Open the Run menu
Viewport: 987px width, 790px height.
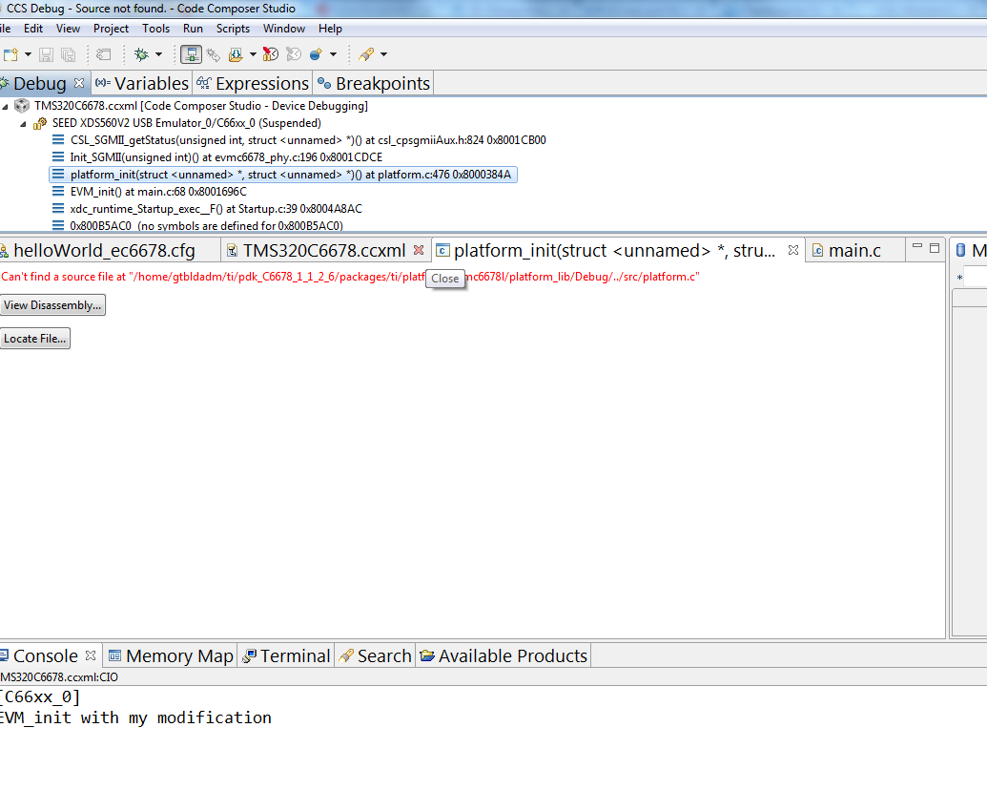click(193, 28)
